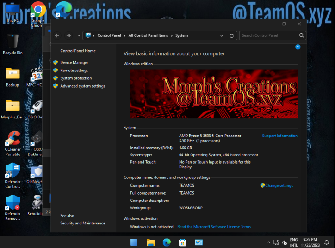Screen dimensions: 335x248
Task: Switch input language ENG INTL
Action: click(294, 242)
